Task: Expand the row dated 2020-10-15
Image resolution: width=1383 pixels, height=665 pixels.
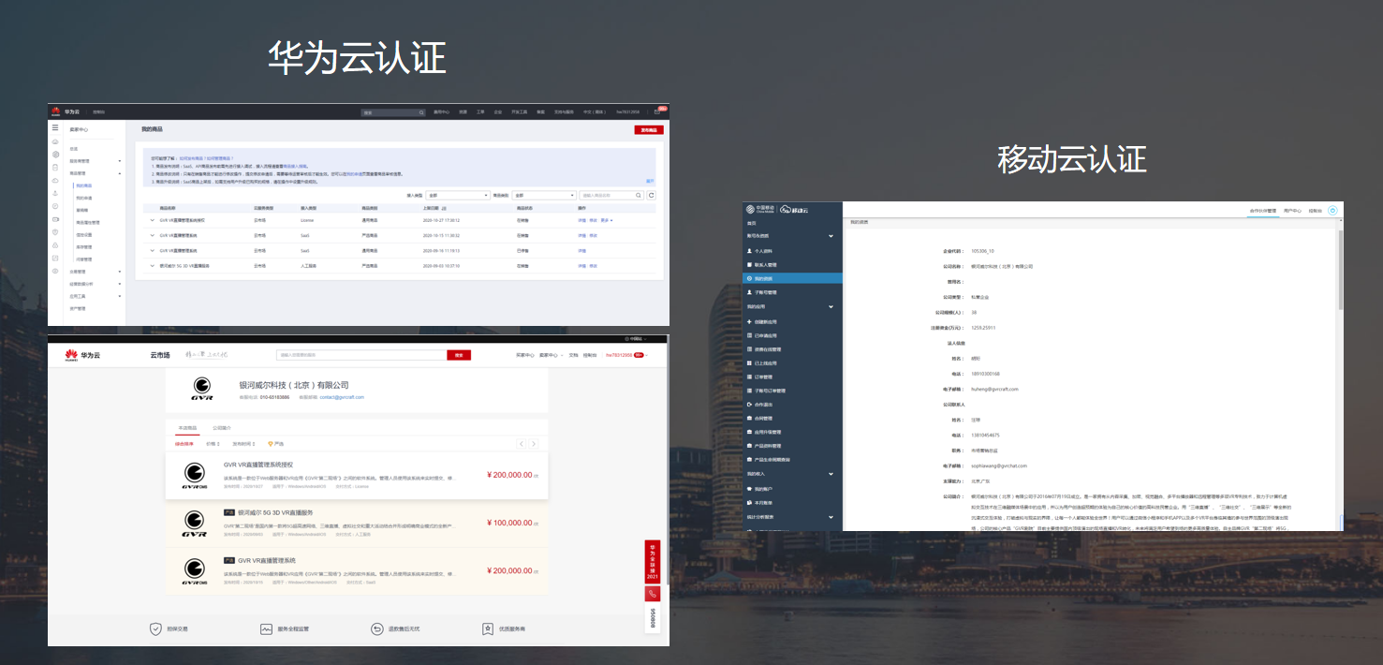Action: click(153, 235)
